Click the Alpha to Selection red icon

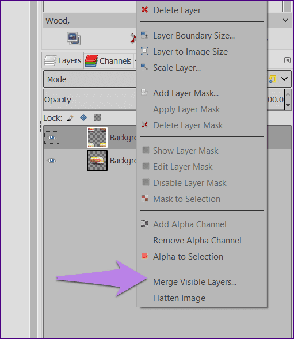pos(144,256)
